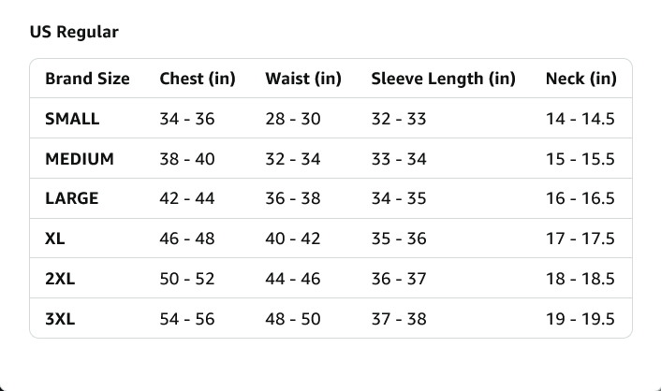Select the neck value 17 - 17.5
Screen dimensions: 661x391
click(x=580, y=239)
